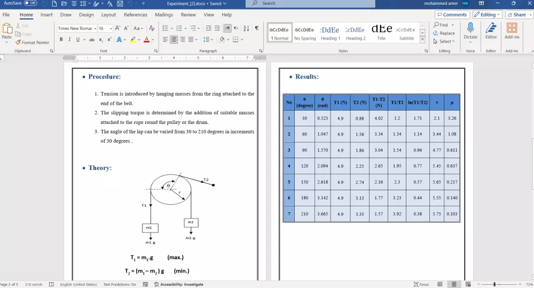This screenshot has width=534, height=288.
Task: Open the Design tab
Action: 86,14
